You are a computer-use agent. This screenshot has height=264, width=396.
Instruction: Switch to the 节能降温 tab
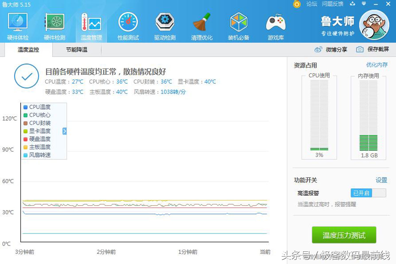click(x=76, y=49)
